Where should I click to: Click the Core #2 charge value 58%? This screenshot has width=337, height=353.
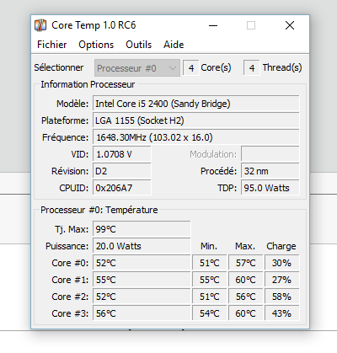click(282, 297)
